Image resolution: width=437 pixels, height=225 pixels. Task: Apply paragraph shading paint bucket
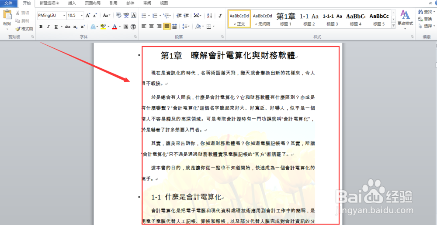pyautogui.click(x=198, y=27)
